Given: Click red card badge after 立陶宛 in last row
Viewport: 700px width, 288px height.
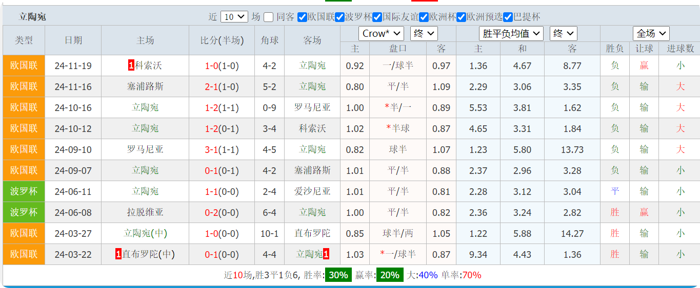Looking at the screenshot, I should (326, 254).
